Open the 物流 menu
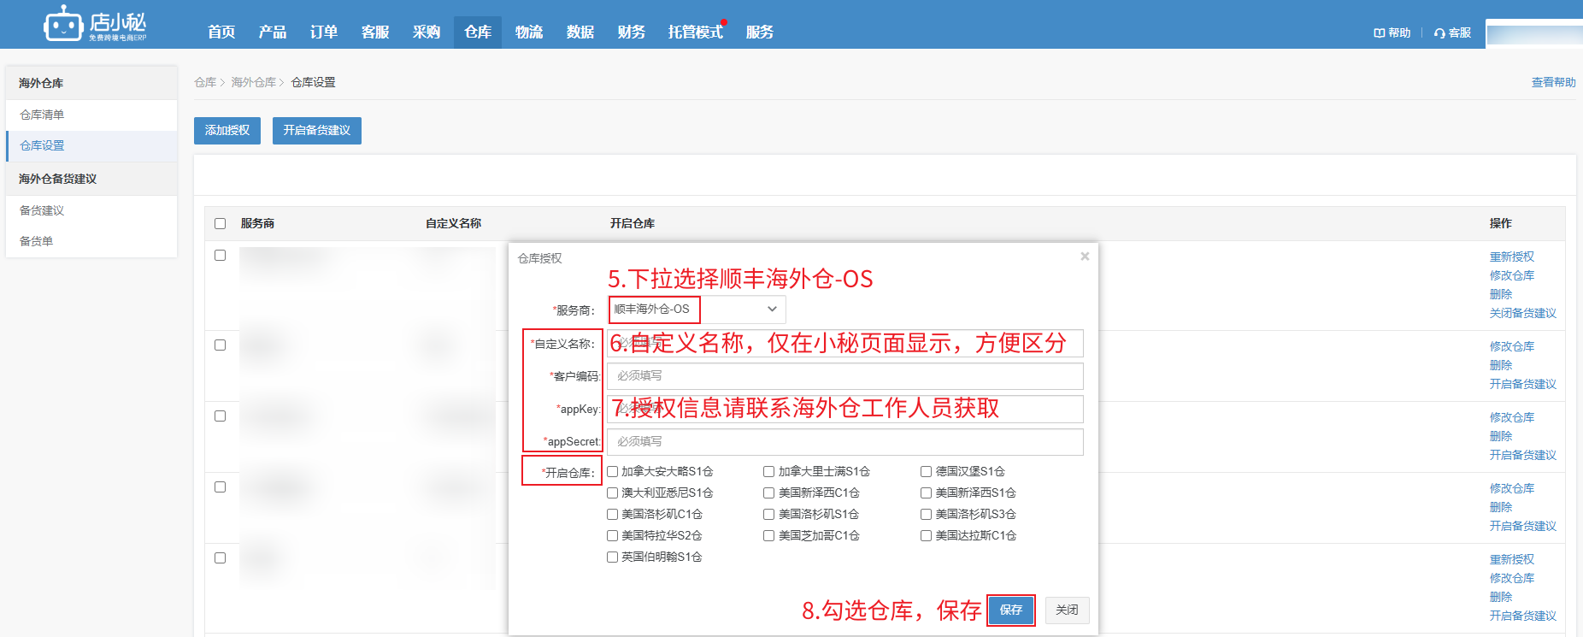This screenshot has width=1583, height=637. [529, 32]
